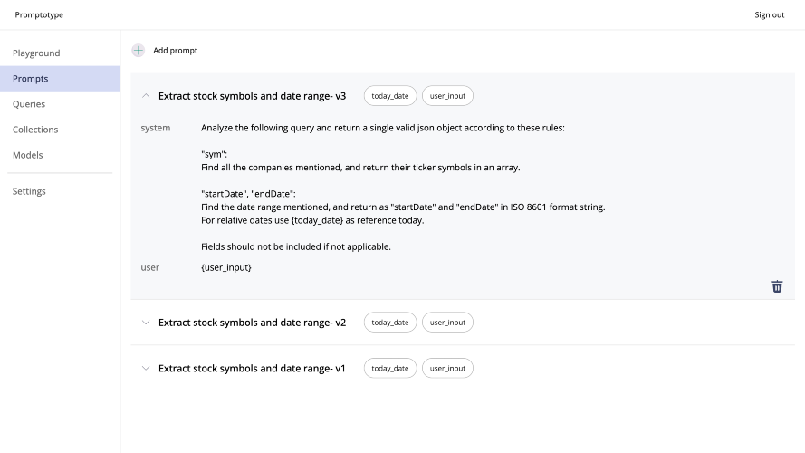The image size is (805, 453).
Task: Click the Add prompt label
Action: 175,51
